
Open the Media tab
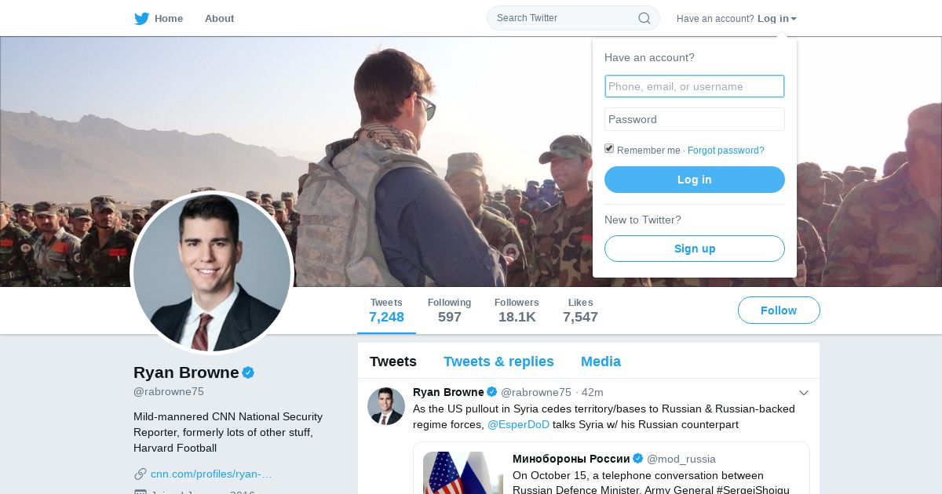(x=601, y=361)
